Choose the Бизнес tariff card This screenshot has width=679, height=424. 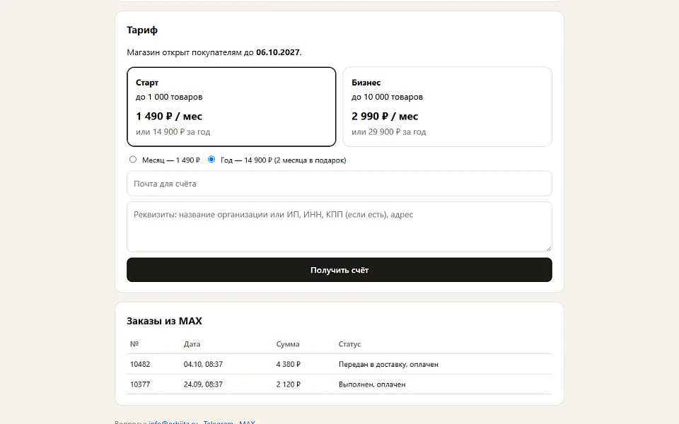[447, 107]
